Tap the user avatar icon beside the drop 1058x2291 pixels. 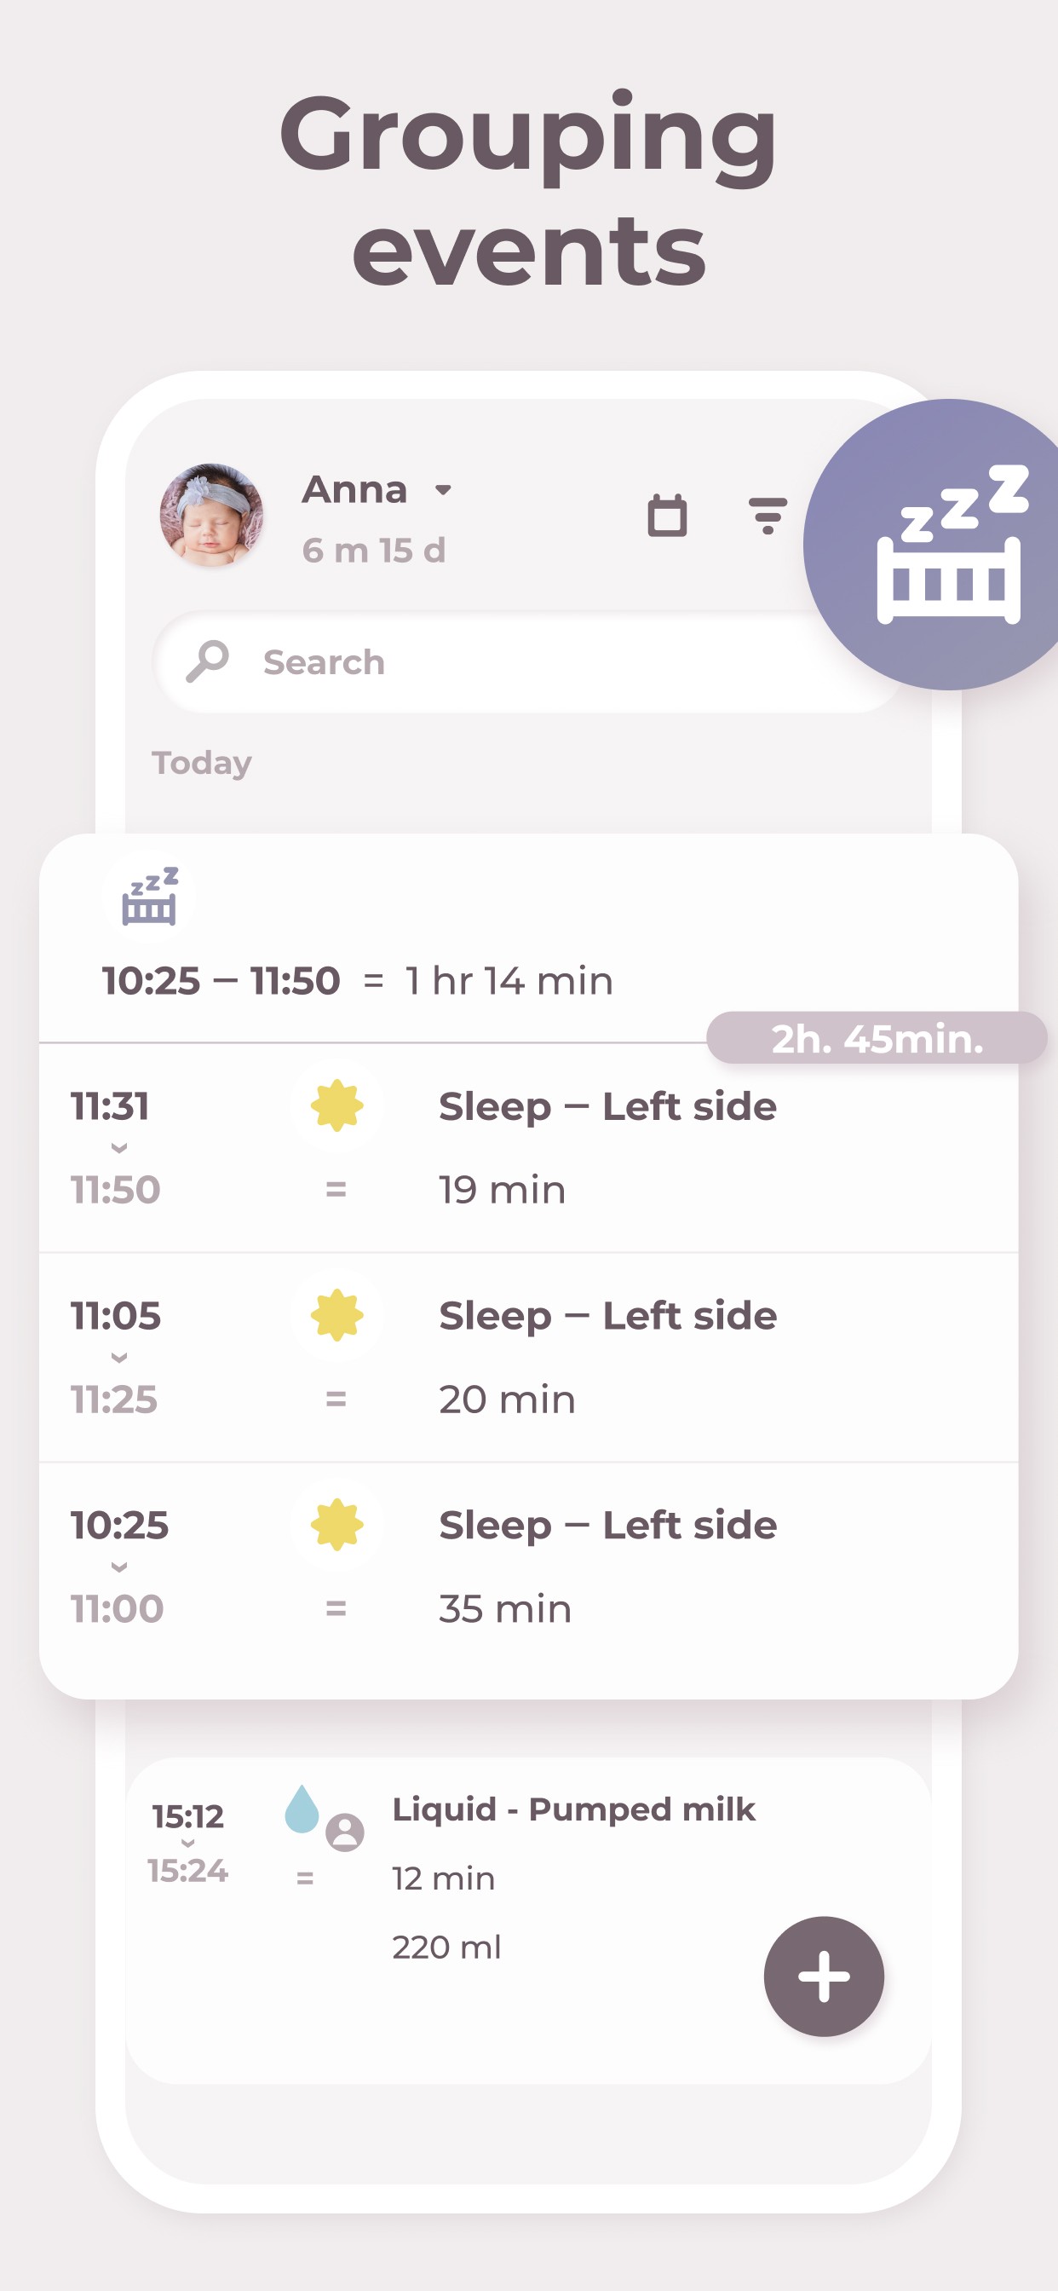point(345,1832)
